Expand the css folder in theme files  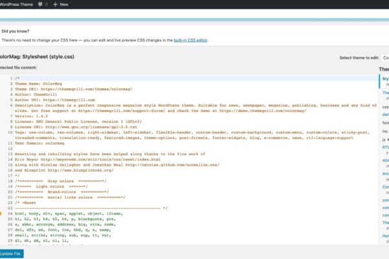(x=386, y=107)
